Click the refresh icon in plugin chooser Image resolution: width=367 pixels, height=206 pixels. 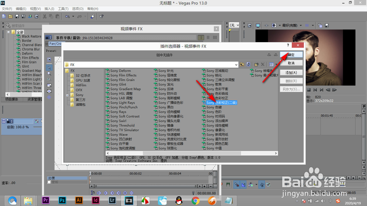coord(249,65)
